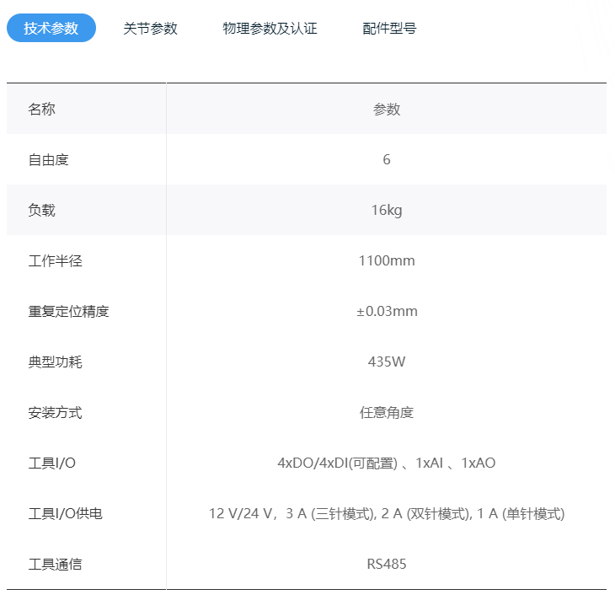Click the RS485 communication value
Image resolution: width=615 pixels, height=600 pixels.
(387, 565)
